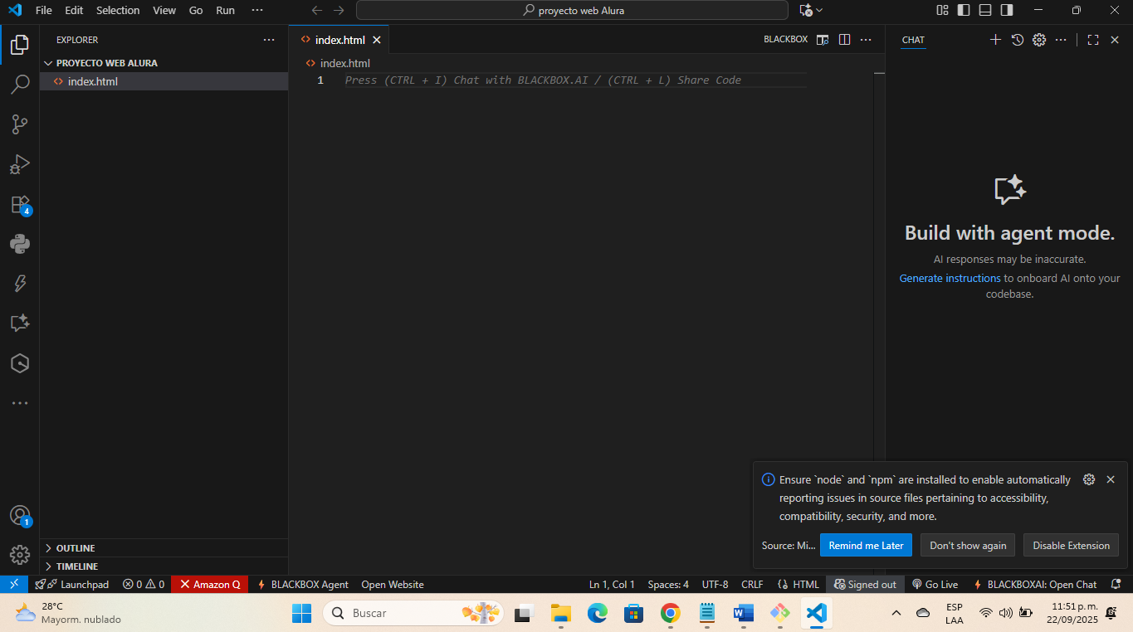Open the Windows Start menu
Screen dimensions: 1133x632
[301, 614]
